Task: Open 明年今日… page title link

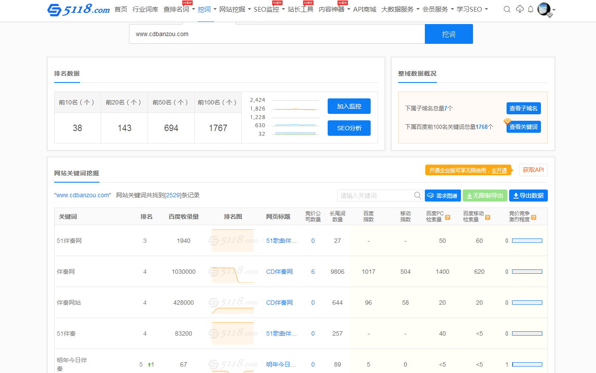Action: point(282,364)
